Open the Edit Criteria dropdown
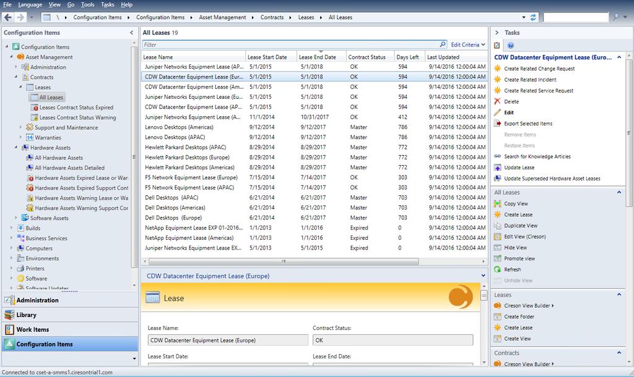Screen dimensions: 634x377 468,44
